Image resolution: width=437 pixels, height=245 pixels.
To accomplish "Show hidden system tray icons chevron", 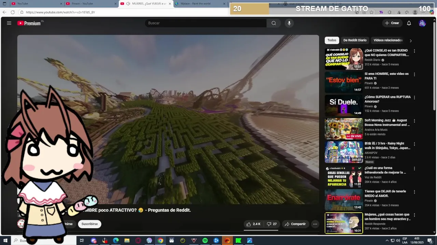I will click(x=387, y=241).
